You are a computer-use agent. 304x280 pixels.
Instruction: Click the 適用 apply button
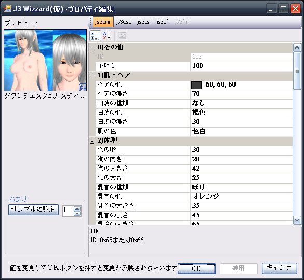[239, 269]
